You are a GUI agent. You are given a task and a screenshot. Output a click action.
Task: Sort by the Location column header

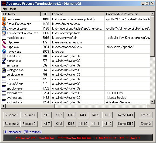click(77, 14)
